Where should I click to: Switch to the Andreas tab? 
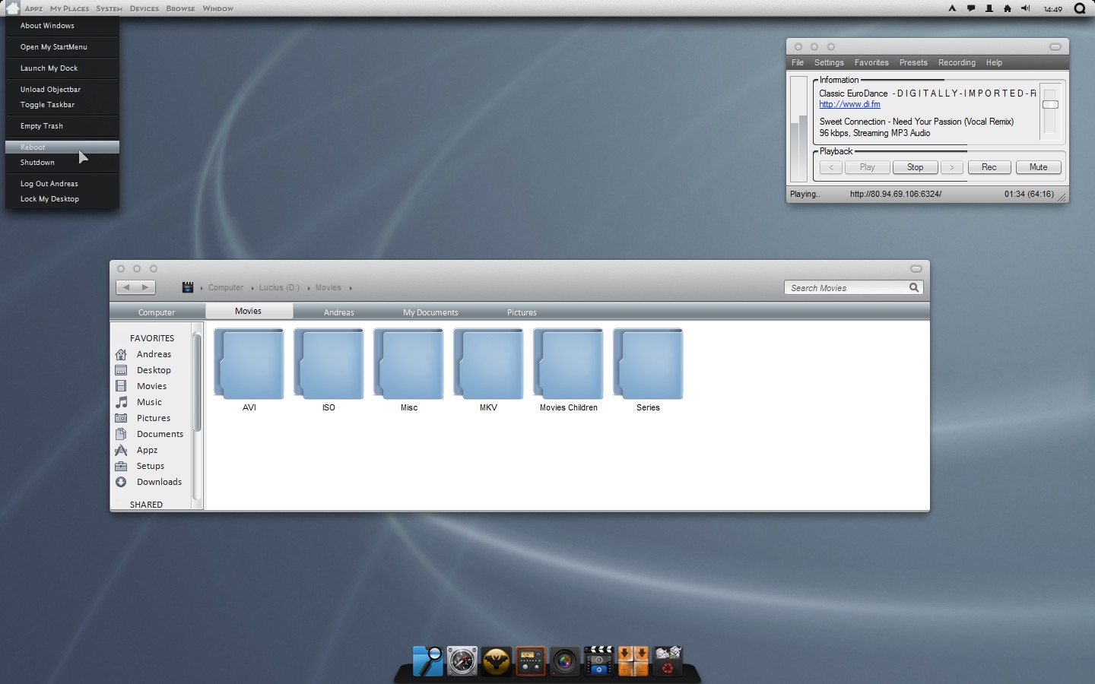click(x=339, y=312)
